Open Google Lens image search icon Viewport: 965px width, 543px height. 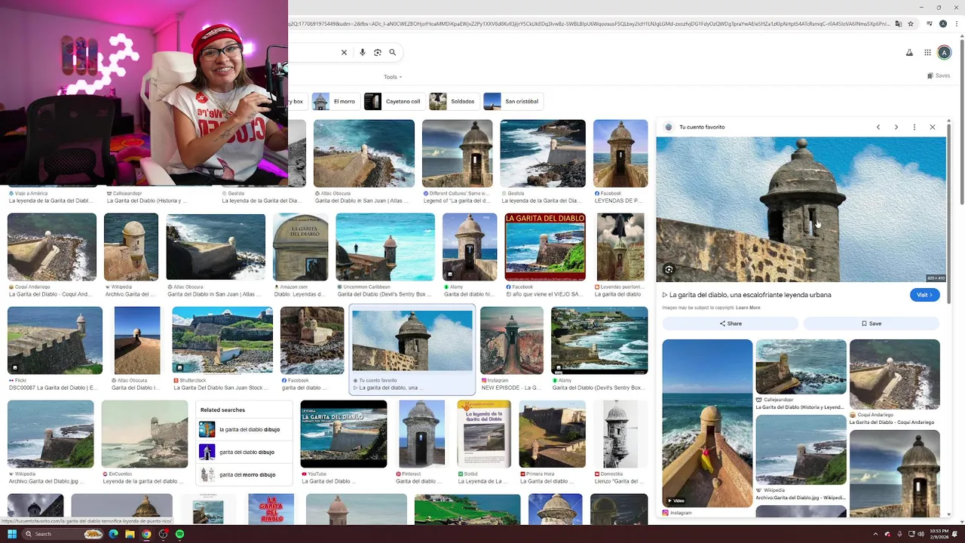pyautogui.click(x=378, y=53)
